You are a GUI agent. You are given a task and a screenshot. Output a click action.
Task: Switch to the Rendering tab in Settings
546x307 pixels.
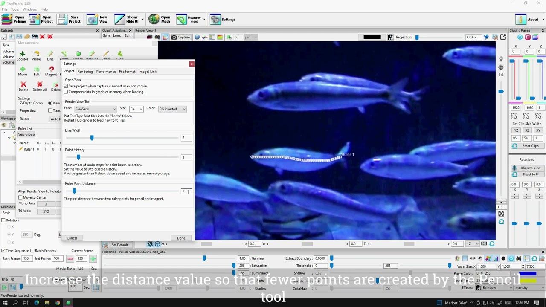[x=85, y=72]
